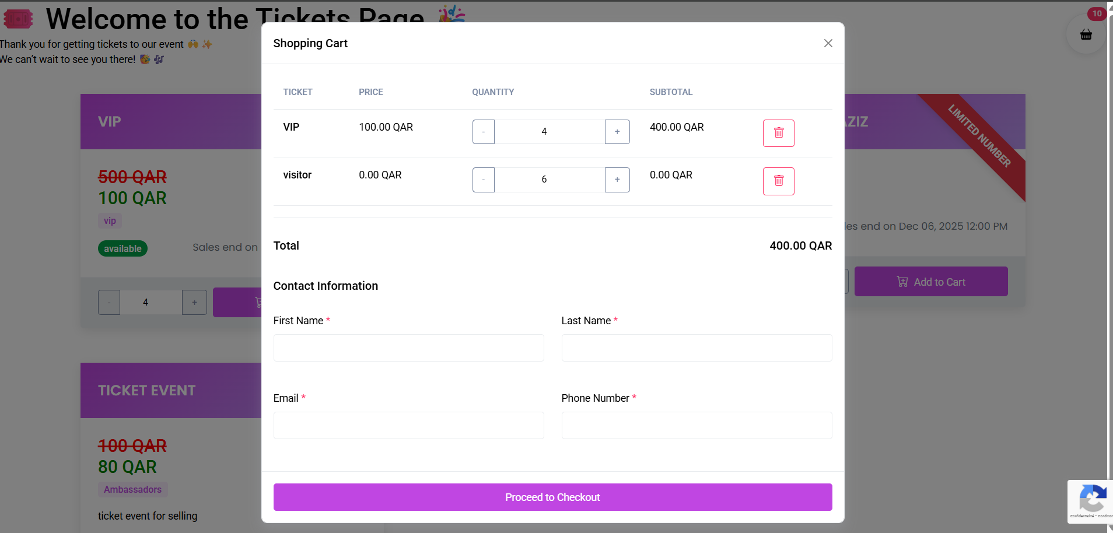Viewport: 1113px width, 533px height.
Task: Decrease the visitor ticket quantity with the minus button
Action: click(x=483, y=180)
